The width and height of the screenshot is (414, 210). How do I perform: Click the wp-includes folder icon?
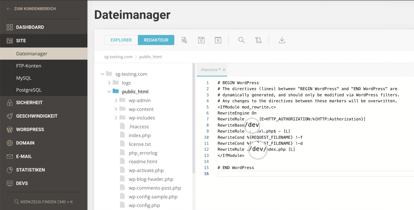point(122,117)
